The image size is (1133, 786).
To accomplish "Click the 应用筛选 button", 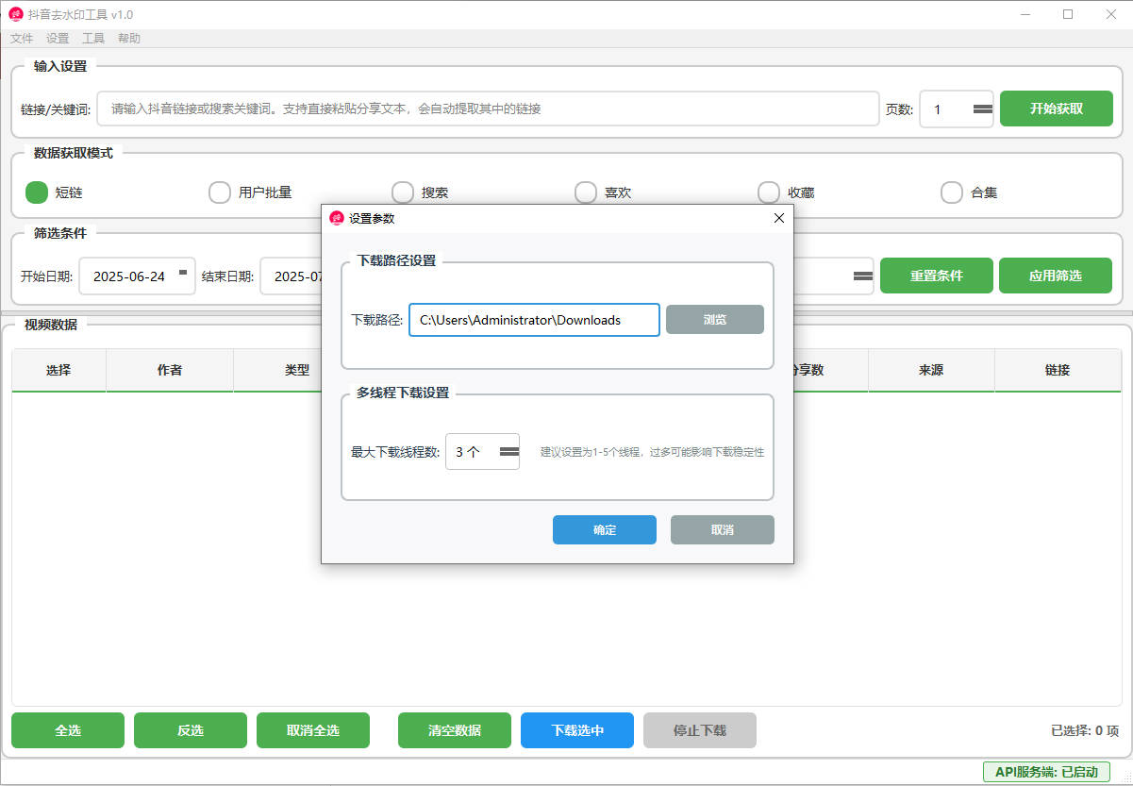I will click(1056, 276).
